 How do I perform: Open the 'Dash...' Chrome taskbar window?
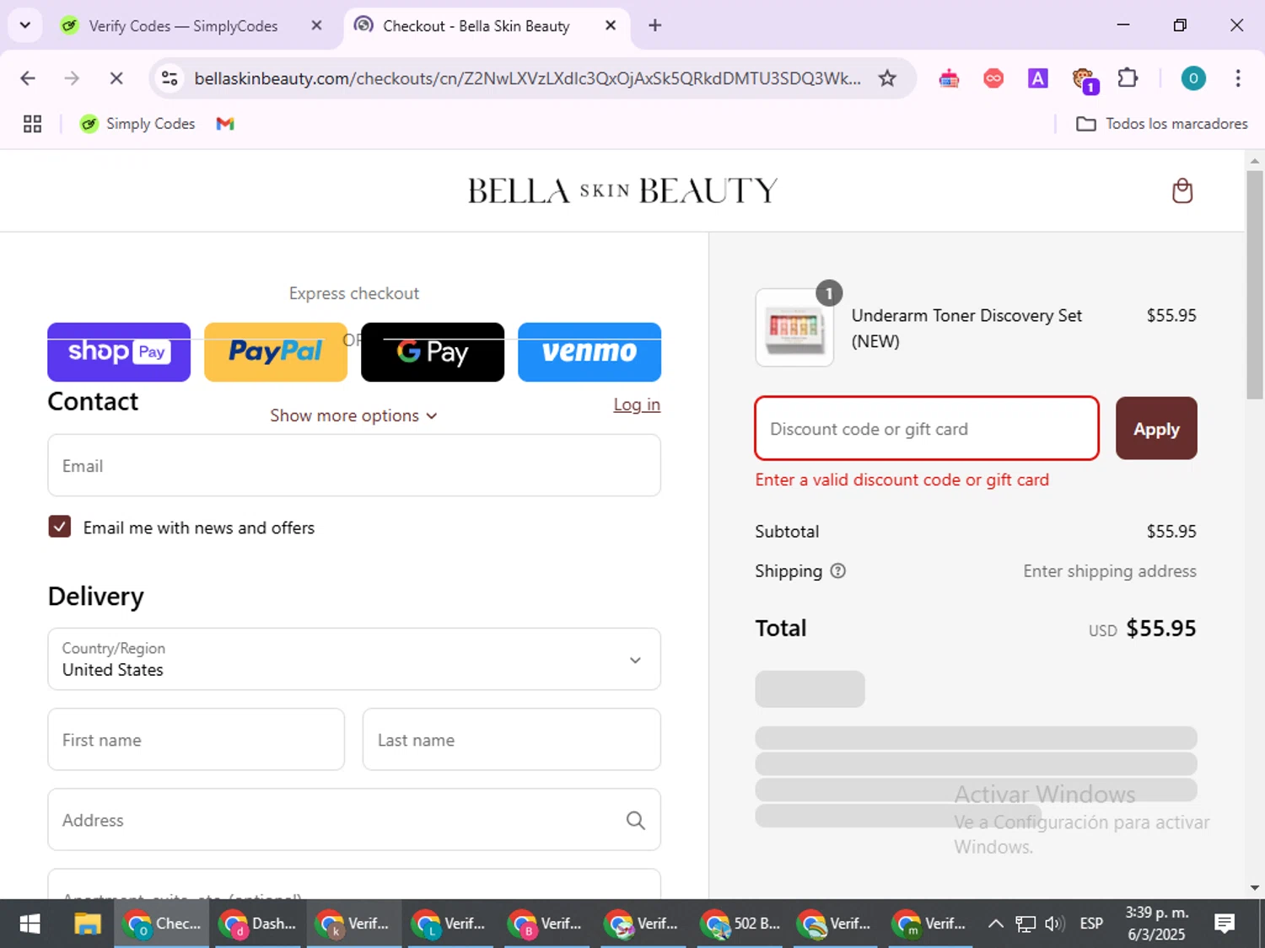click(259, 924)
